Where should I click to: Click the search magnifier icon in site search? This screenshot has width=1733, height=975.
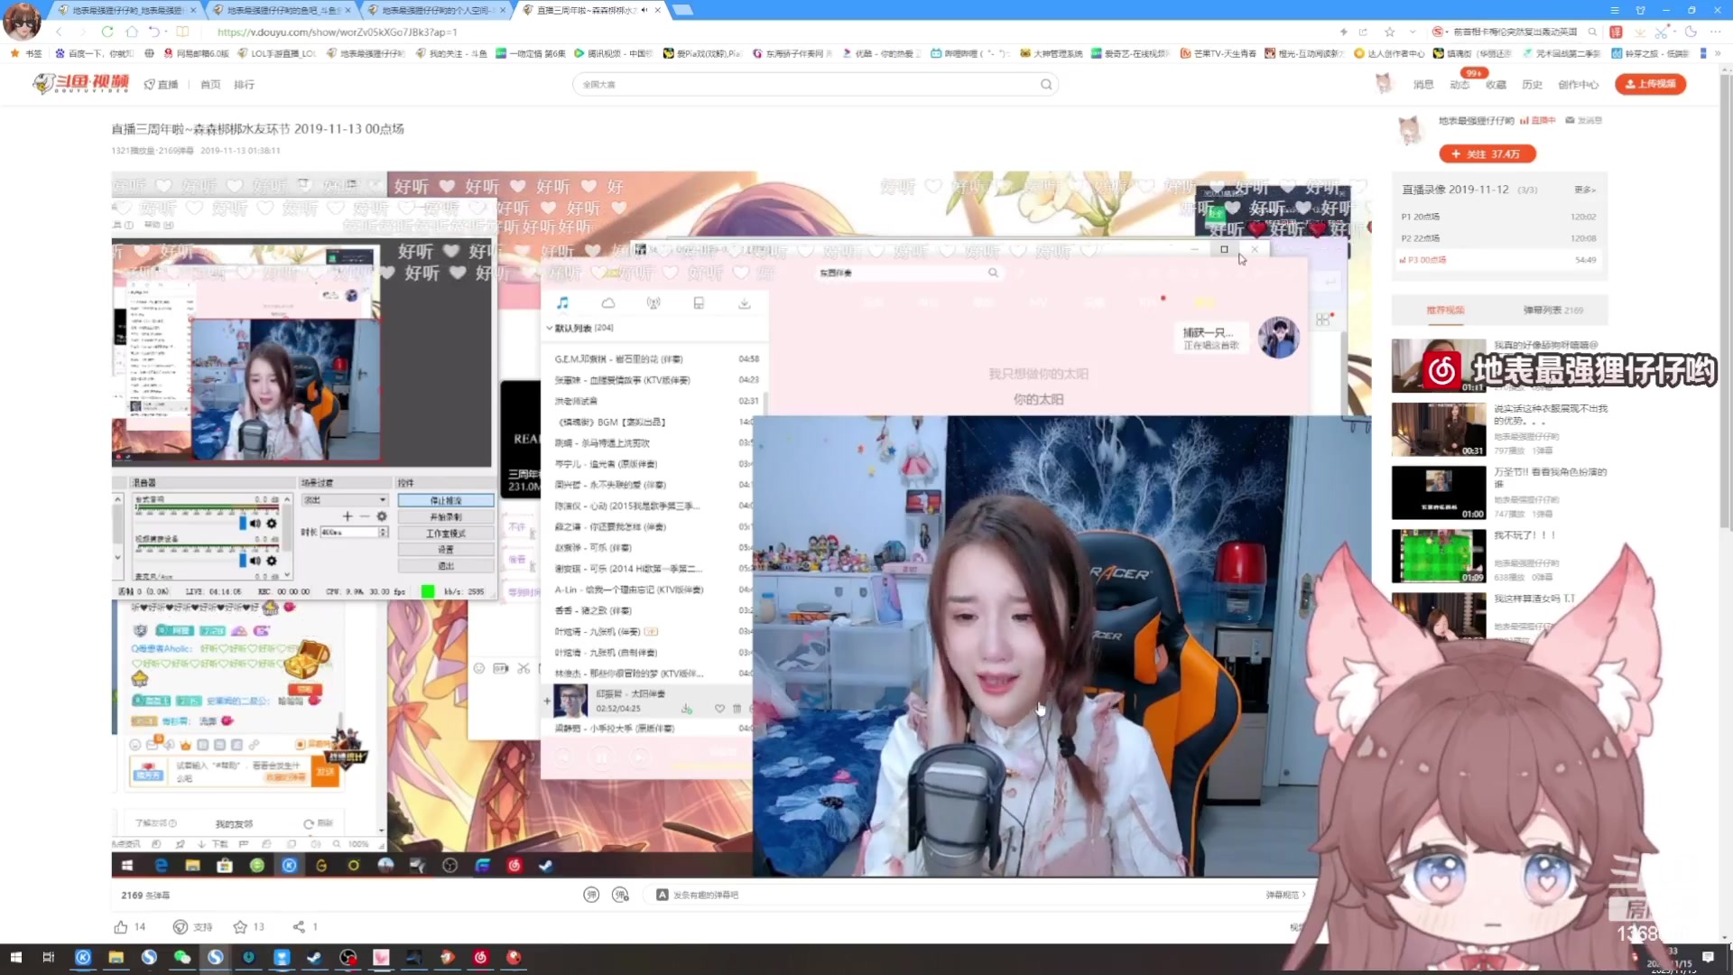point(1046,84)
